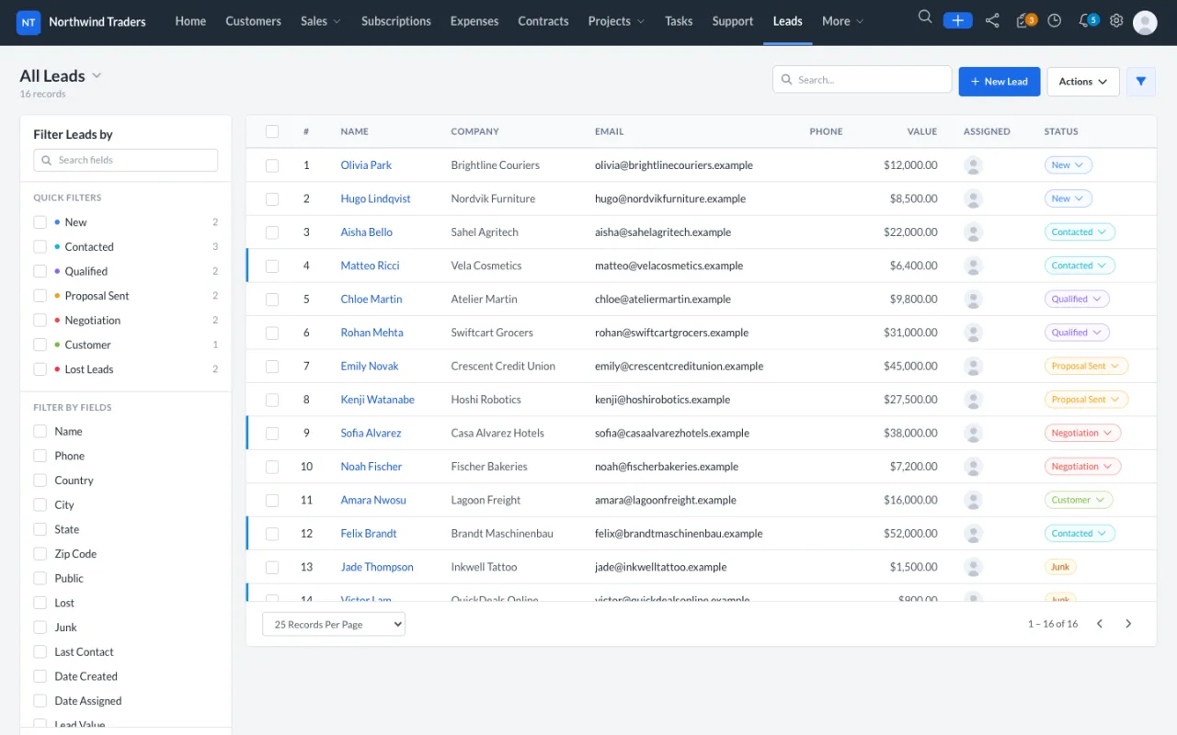Screen dimensions: 1177x735
Task: Open the share icon in the top bar
Action: [992, 20]
